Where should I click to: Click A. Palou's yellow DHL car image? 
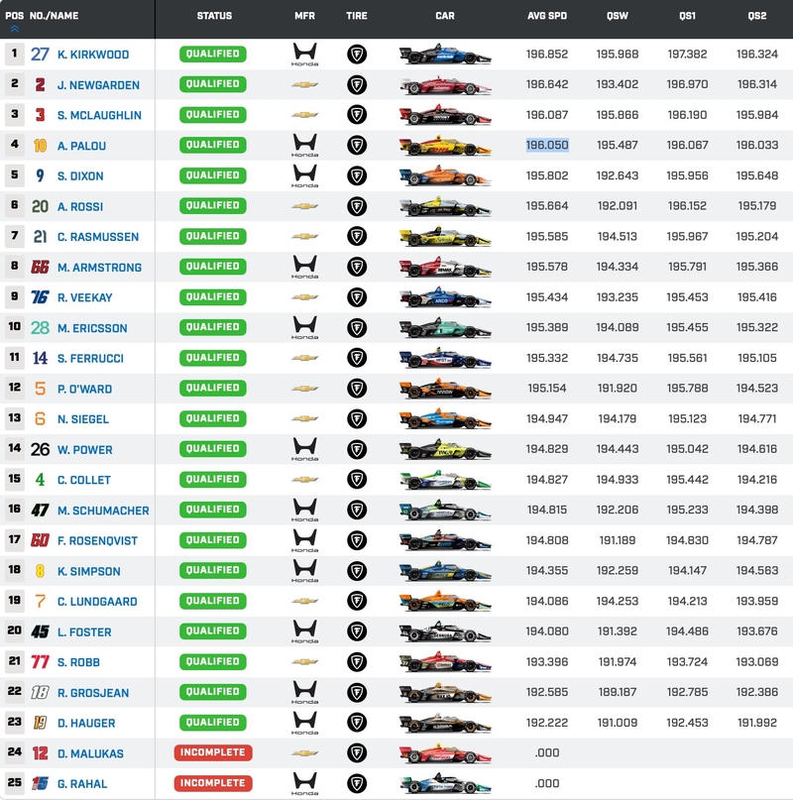445,146
